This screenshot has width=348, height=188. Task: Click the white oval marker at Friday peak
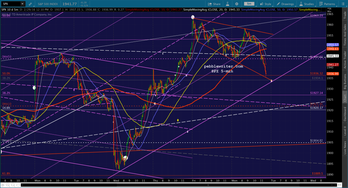click(193, 17)
